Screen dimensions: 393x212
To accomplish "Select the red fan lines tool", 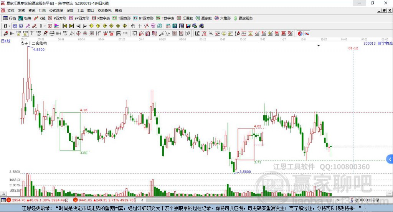I will point(141,33).
